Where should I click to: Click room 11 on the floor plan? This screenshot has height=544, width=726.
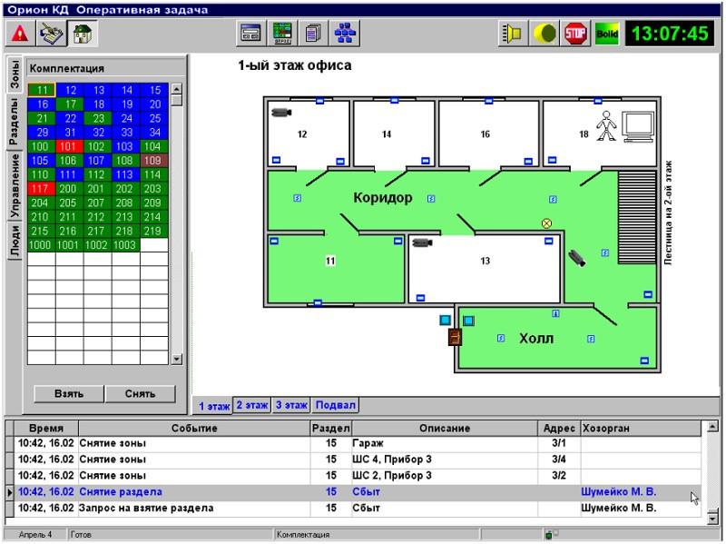click(x=336, y=269)
